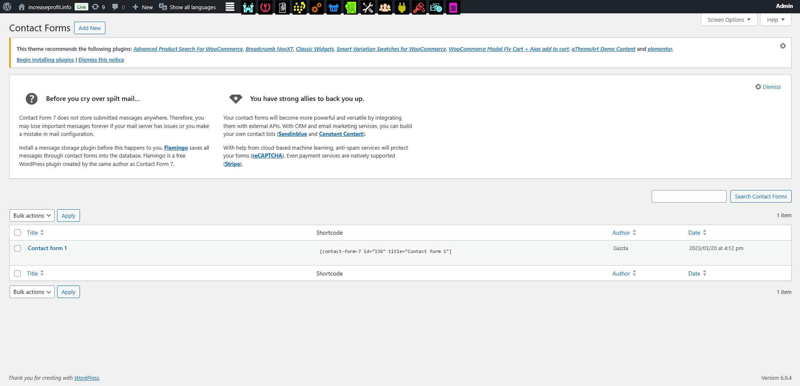800x386 pixels.
Task: Sort by Author in table footer
Action: pos(624,273)
